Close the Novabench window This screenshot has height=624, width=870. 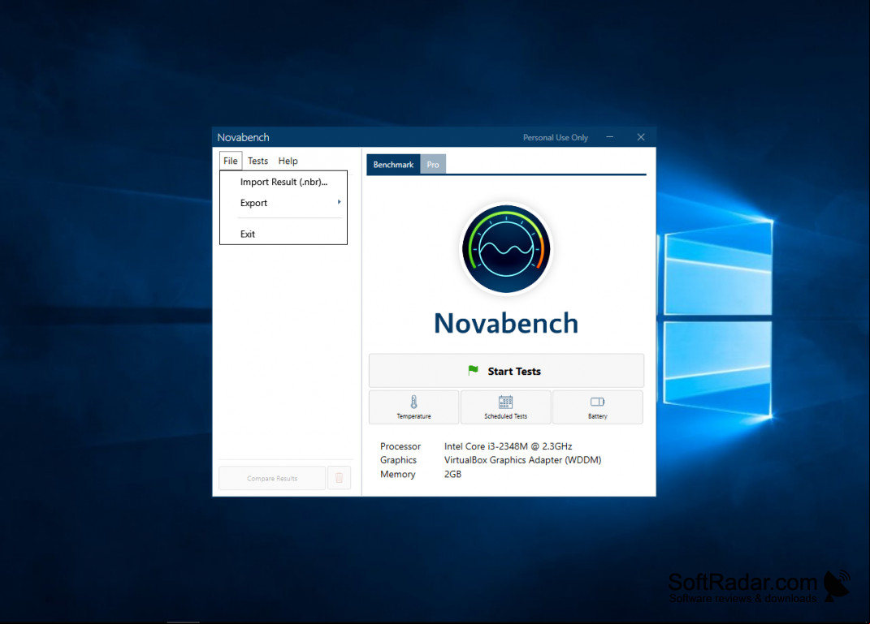pyautogui.click(x=641, y=137)
